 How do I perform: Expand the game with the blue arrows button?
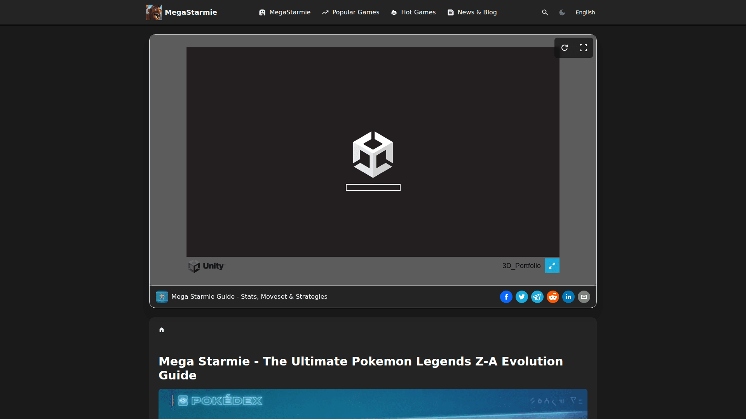point(552,266)
